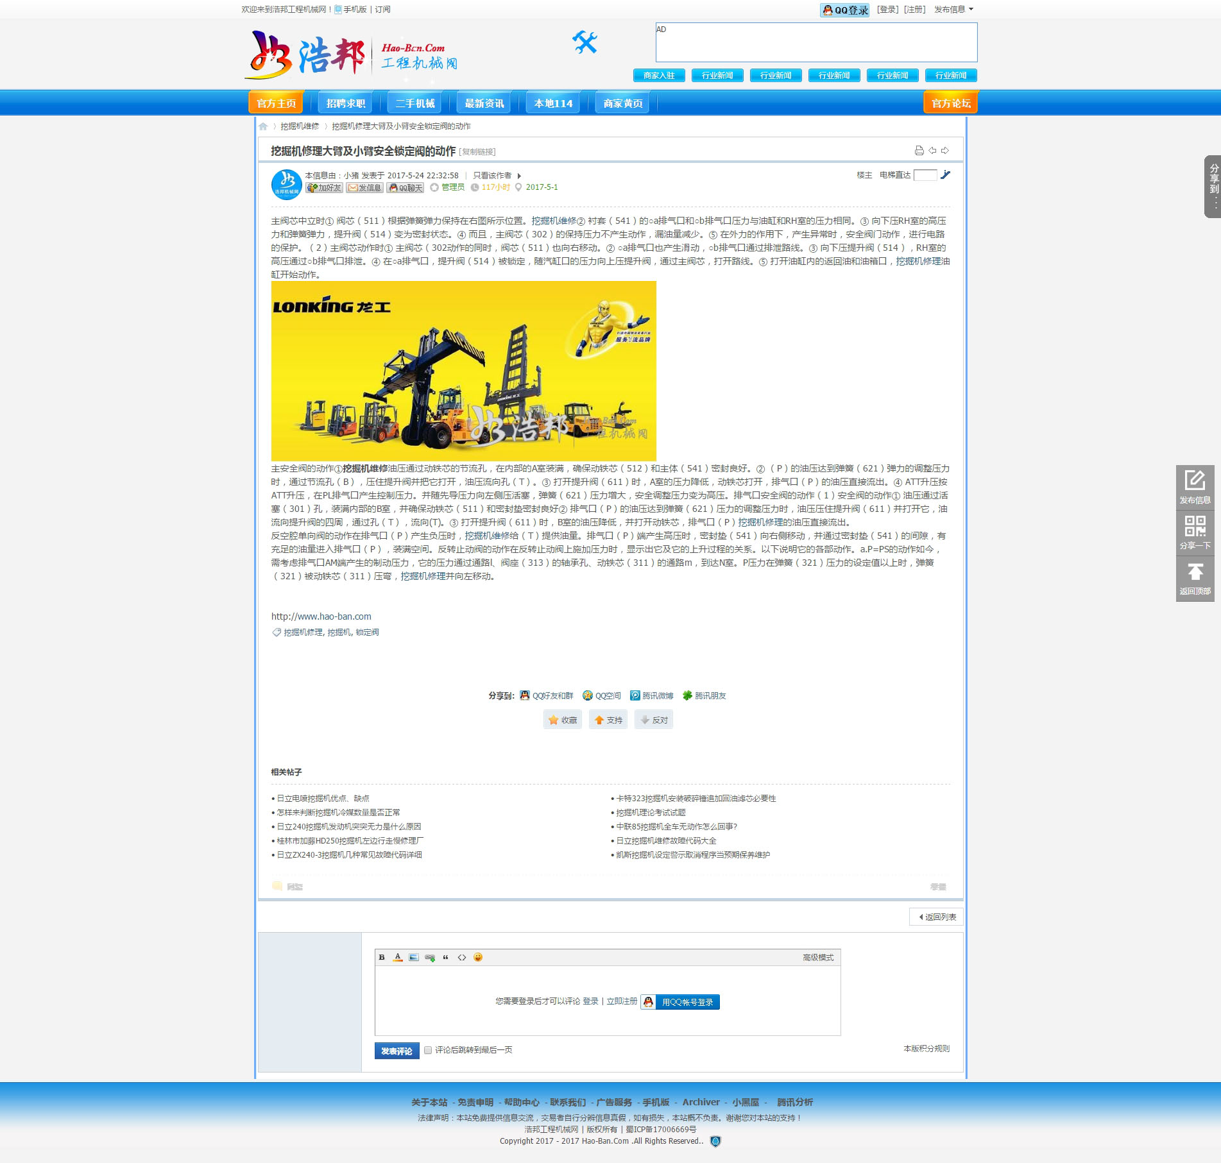Click QQ聊天 chat button

pyautogui.click(x=406, y=188)
